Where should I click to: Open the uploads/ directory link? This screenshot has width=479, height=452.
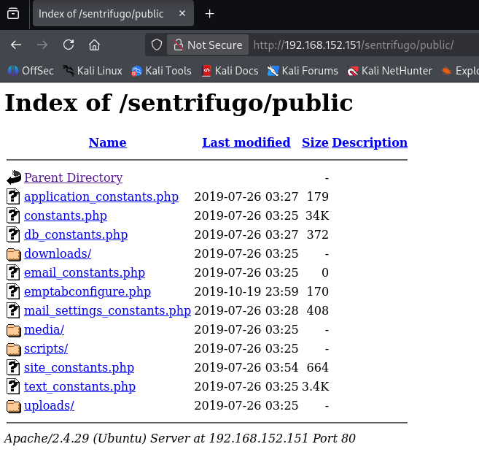[49, 405]
